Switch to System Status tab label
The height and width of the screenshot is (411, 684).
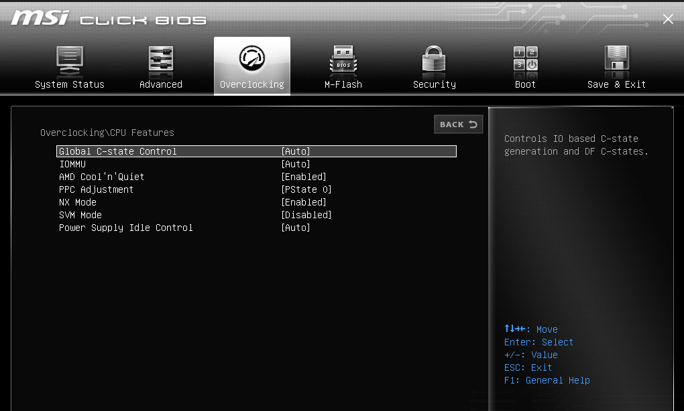[x=70, y=84]
